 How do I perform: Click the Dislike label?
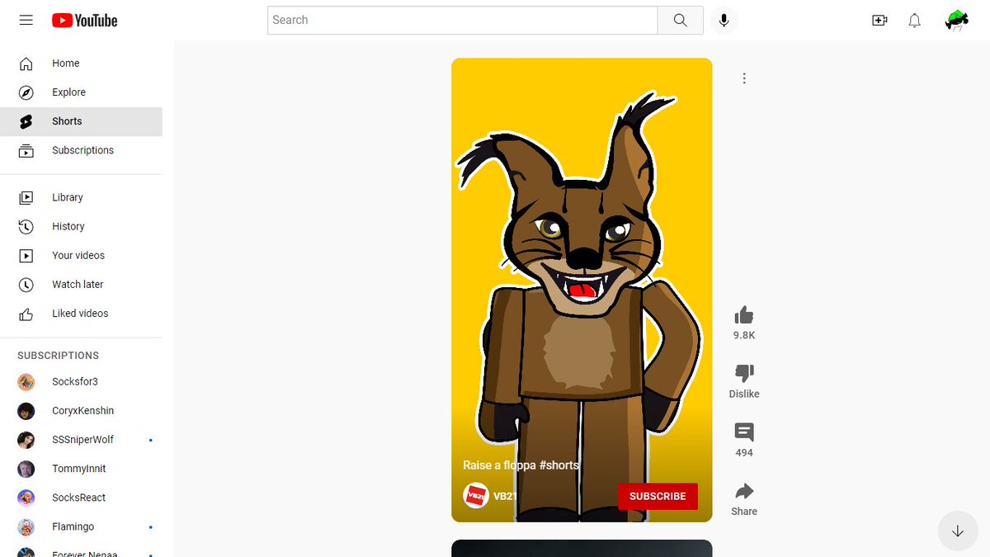coord(744,394)
